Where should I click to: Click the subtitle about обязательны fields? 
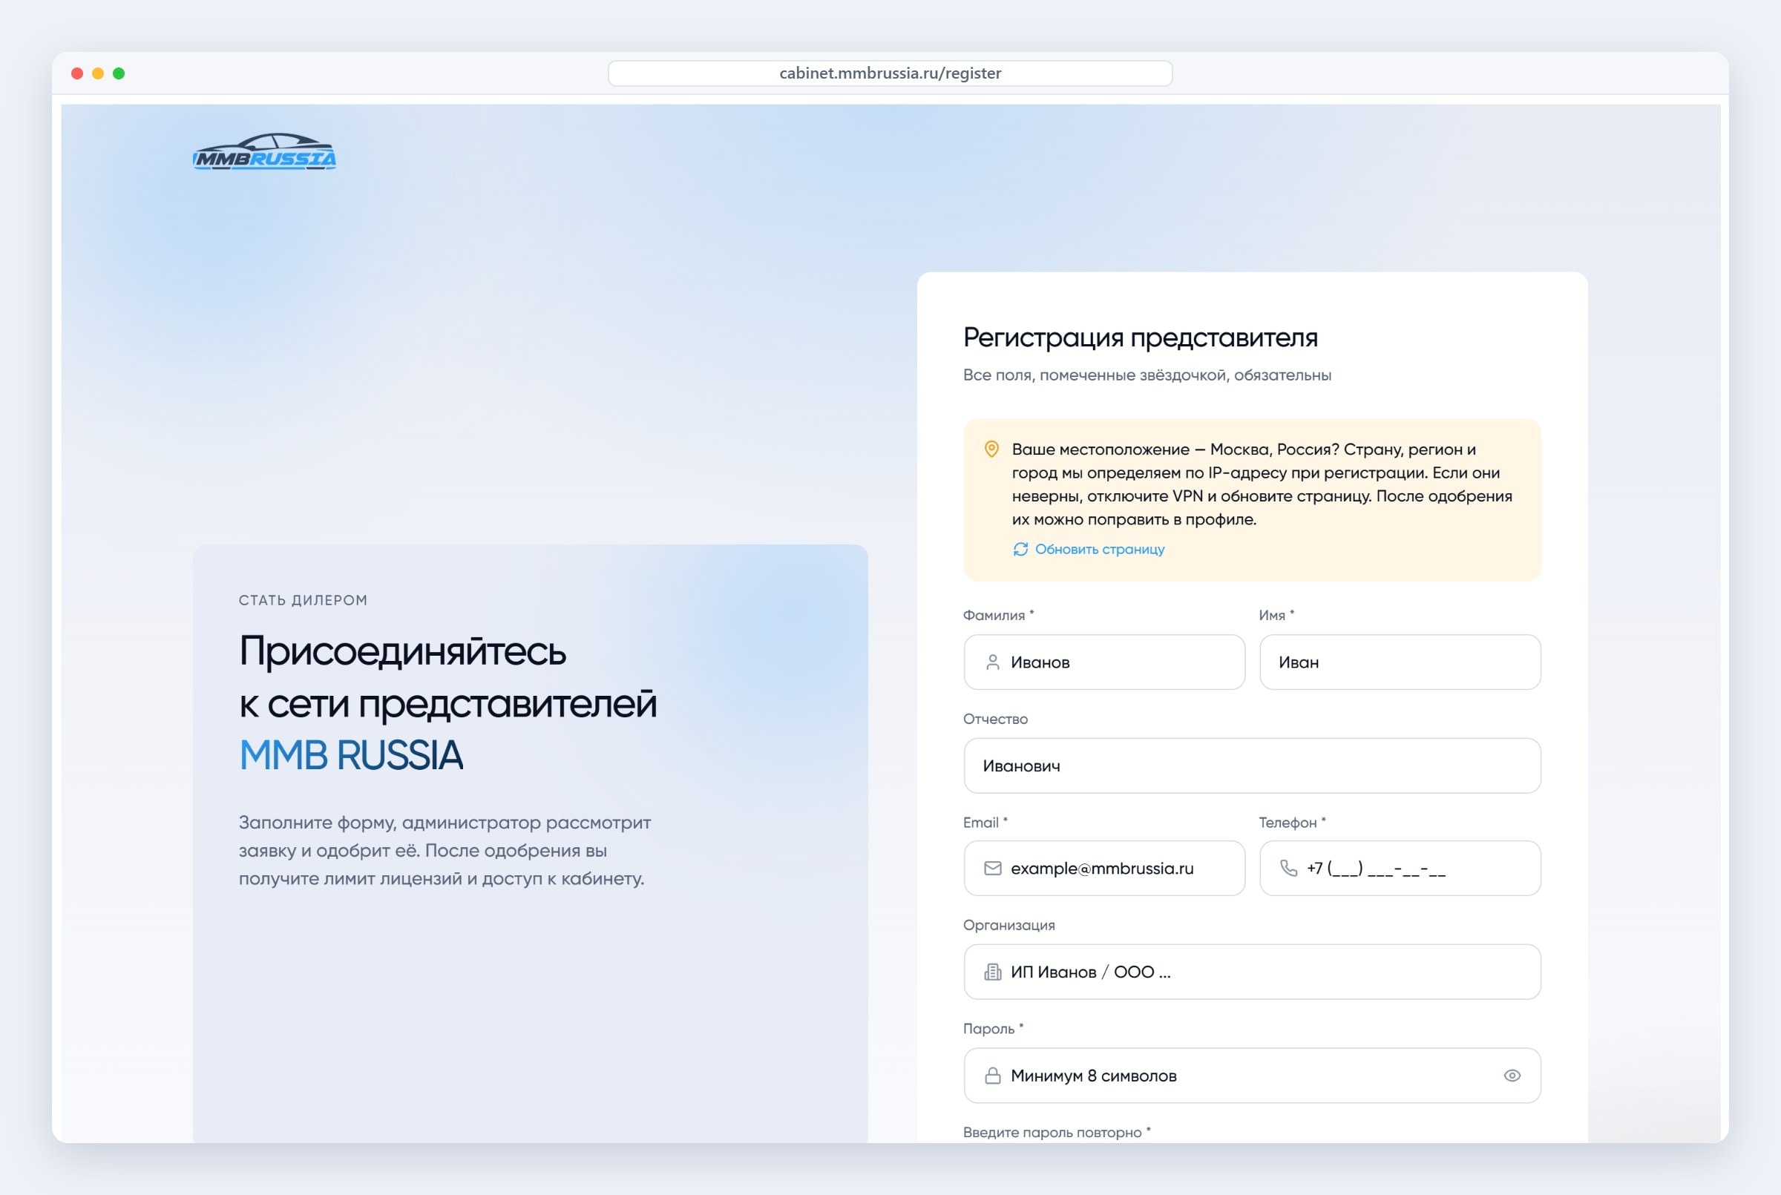pos(1147,375)
